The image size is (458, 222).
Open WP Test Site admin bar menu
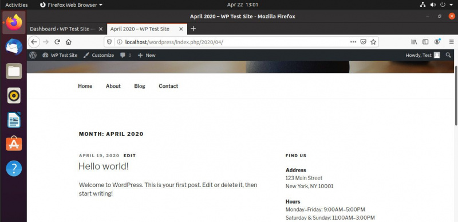60,55
